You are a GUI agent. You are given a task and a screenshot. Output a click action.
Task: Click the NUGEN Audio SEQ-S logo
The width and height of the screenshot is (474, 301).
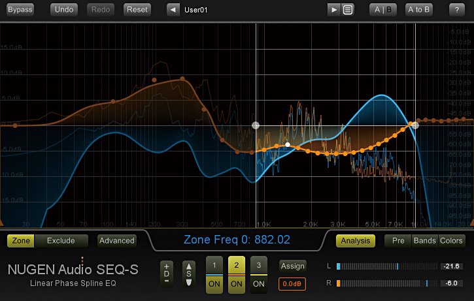coord(73,269)
